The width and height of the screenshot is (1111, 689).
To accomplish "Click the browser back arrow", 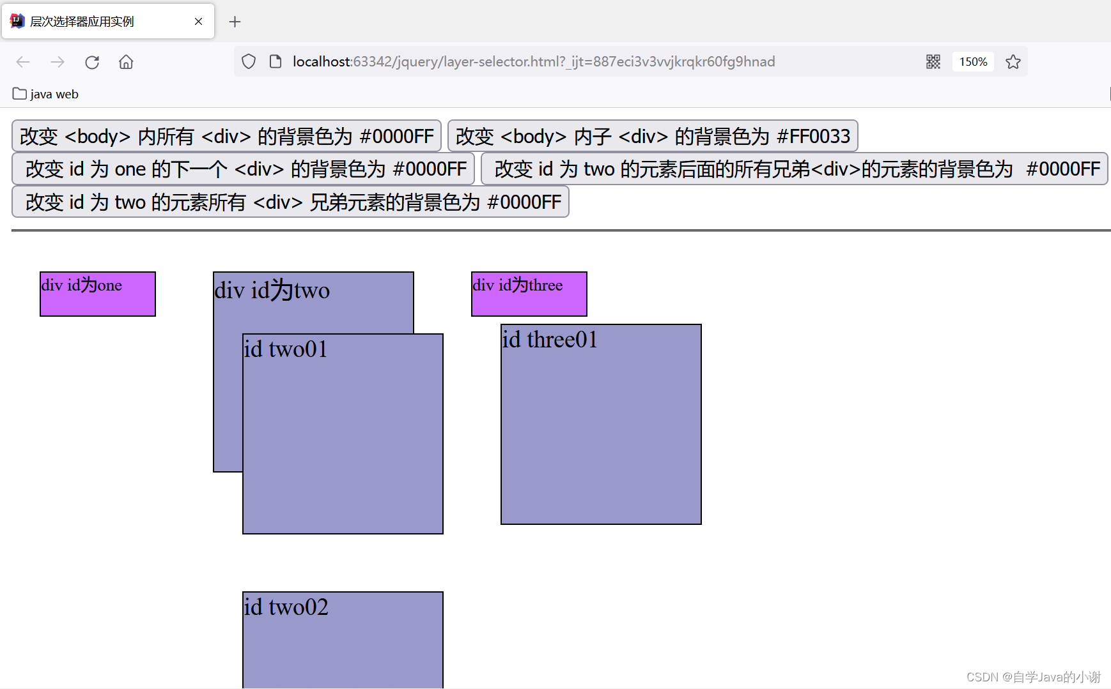I will pos(23,62).
